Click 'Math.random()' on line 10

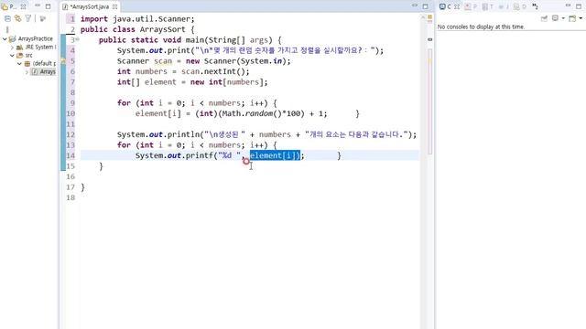252,113
